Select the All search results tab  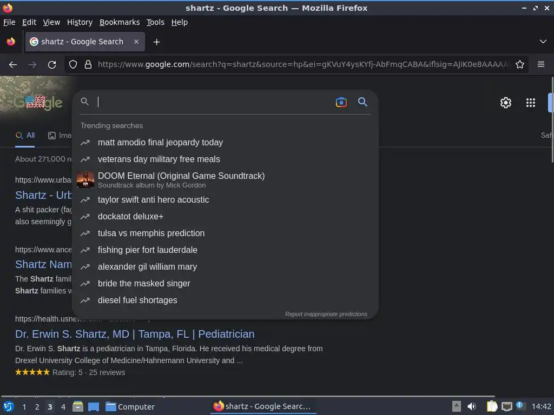coord(25,136)
